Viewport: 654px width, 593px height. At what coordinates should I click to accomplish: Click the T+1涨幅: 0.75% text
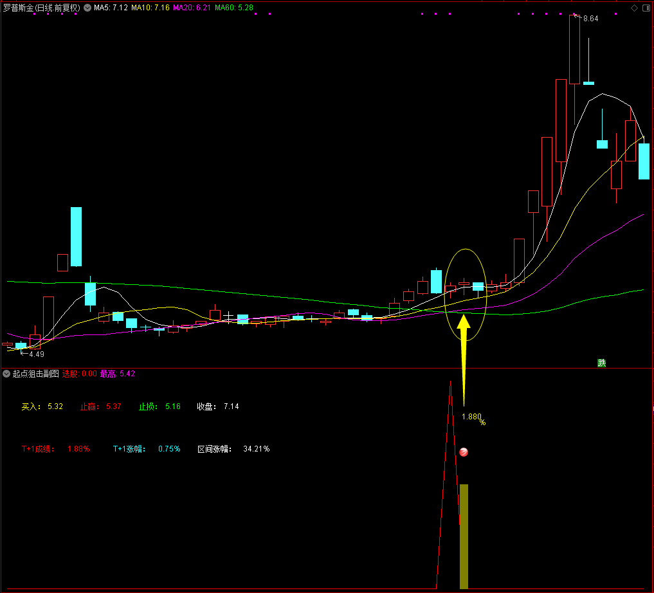coord(147,449)
